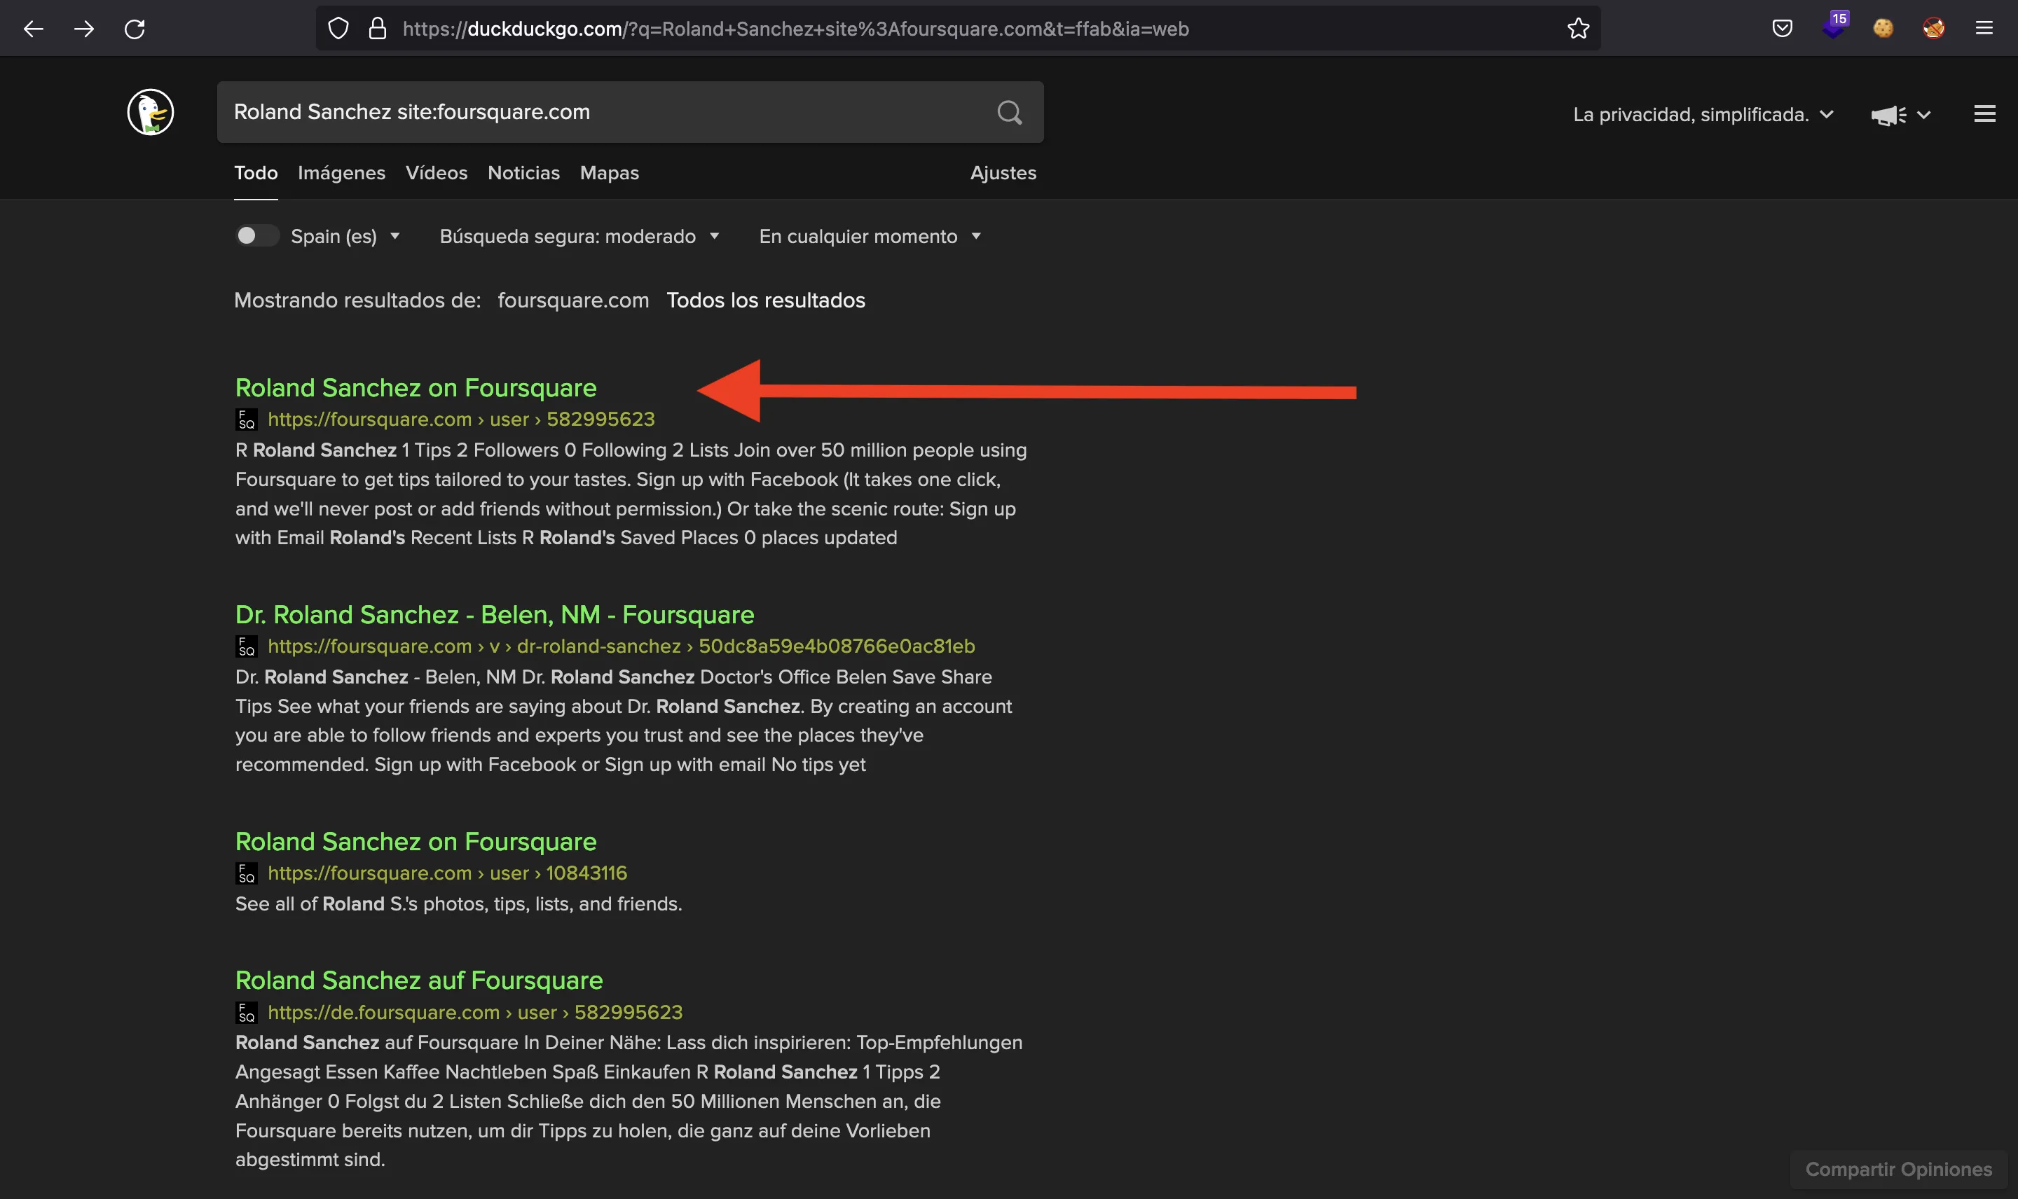Select the Imágenes tab
The image size is (2018, 1199).
coord(340,173)
